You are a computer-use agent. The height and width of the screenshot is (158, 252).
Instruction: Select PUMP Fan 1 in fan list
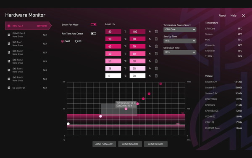[27, 35]
